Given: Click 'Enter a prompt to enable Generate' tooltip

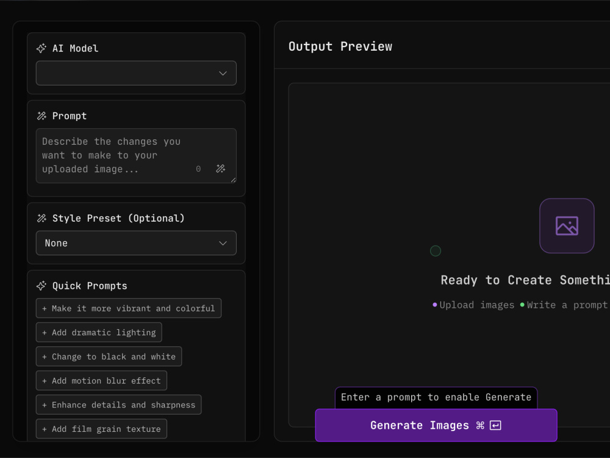Looking at the screenshot, I should 436,398.
